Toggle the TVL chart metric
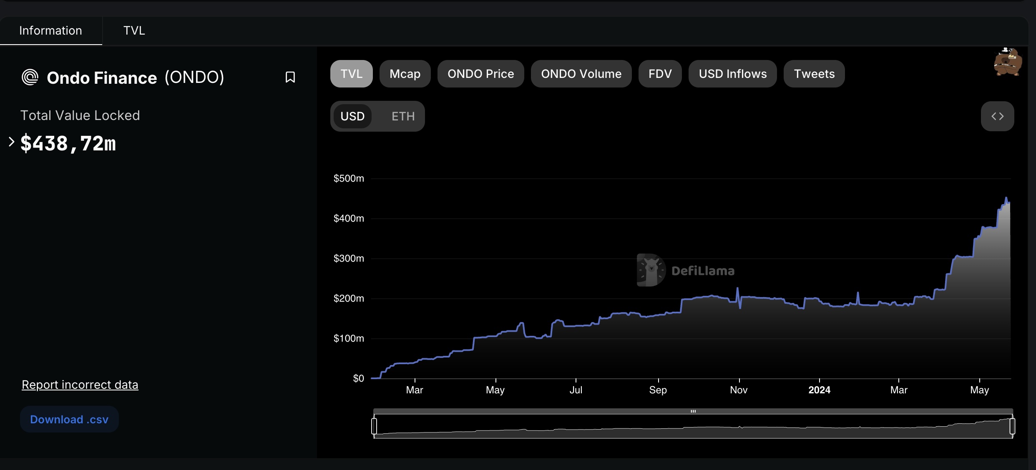 (351, 74)
